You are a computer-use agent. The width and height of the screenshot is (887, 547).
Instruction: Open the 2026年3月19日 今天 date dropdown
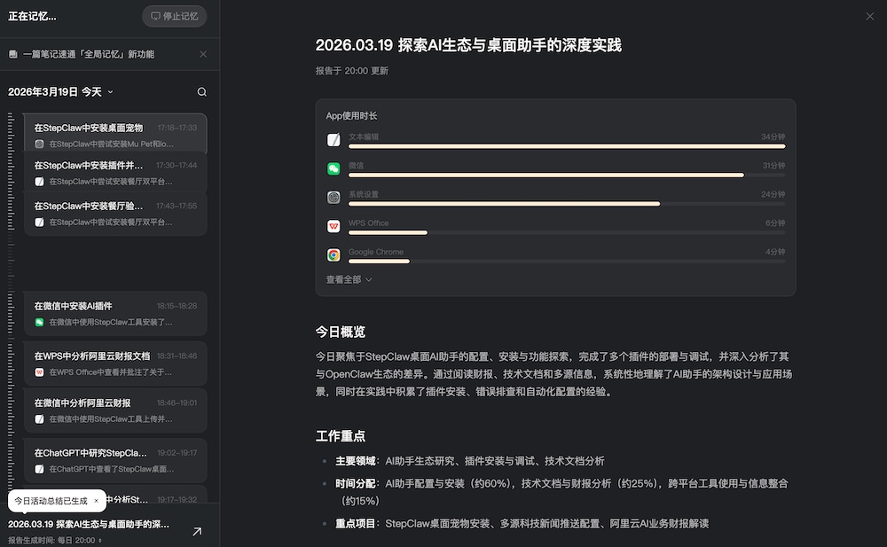(60, 92)
